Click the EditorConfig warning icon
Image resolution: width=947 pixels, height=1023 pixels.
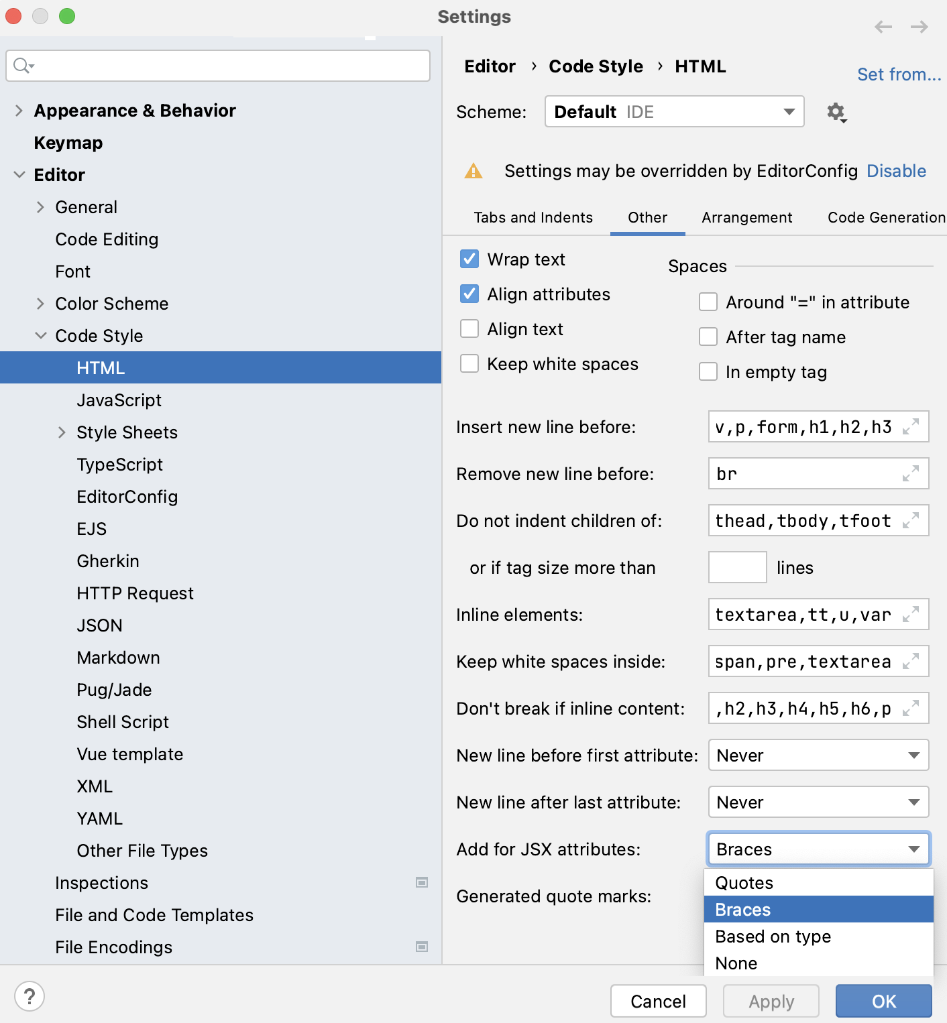tap(474, 171)
